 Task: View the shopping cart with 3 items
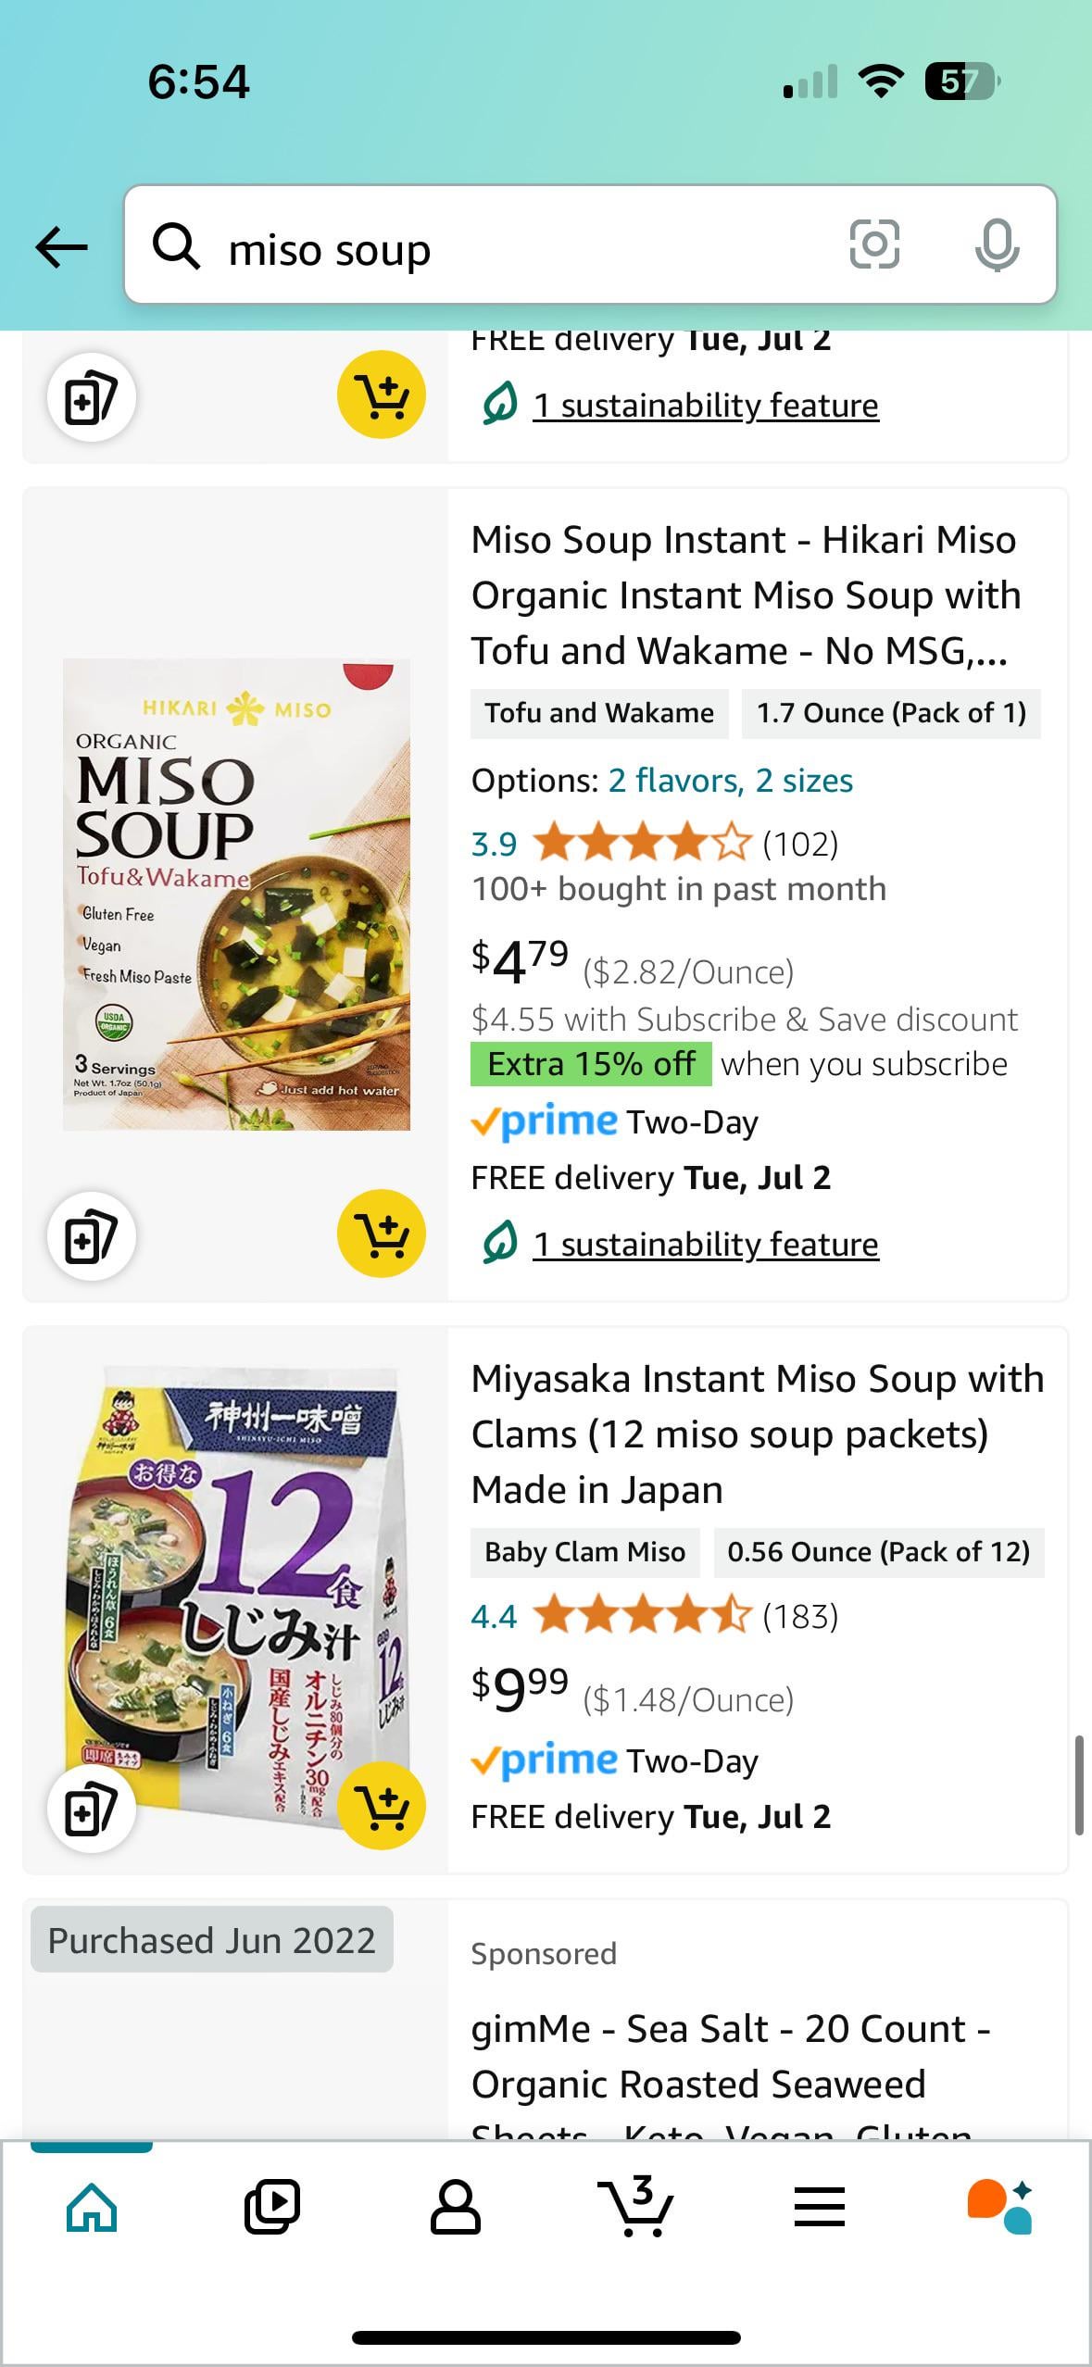coord(636,2206)
